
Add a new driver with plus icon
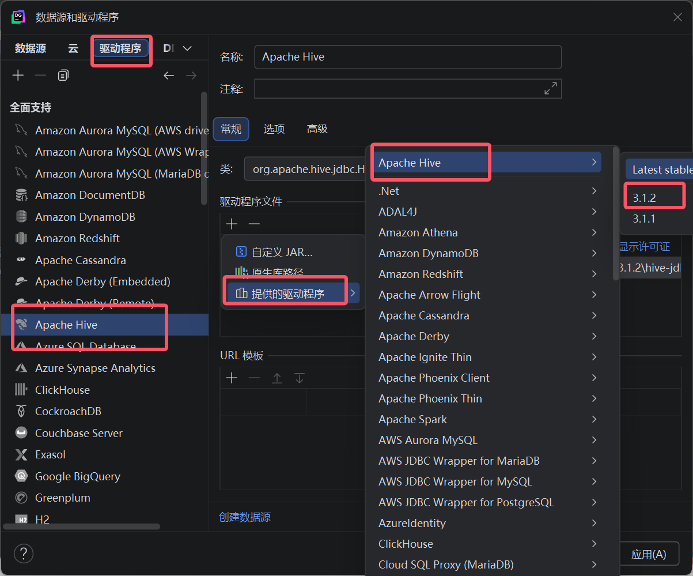click(x=18, y=76)
